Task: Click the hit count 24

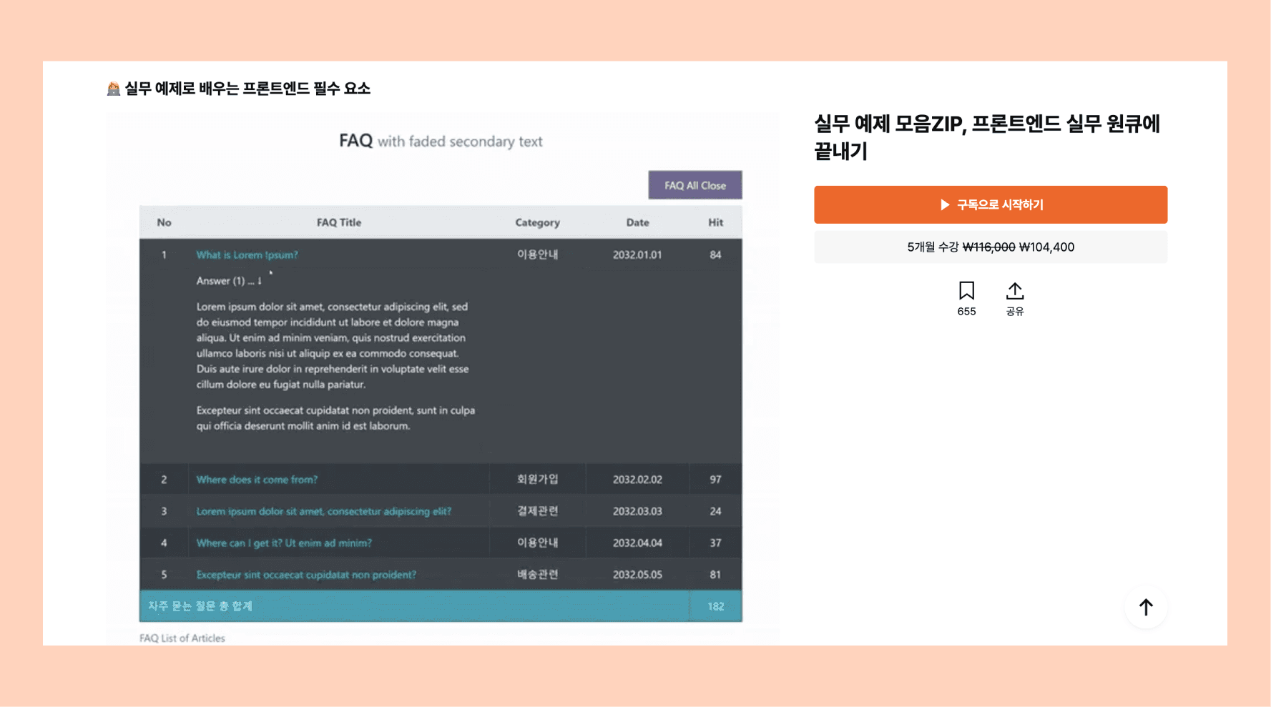Action: (x=715, y=511)
